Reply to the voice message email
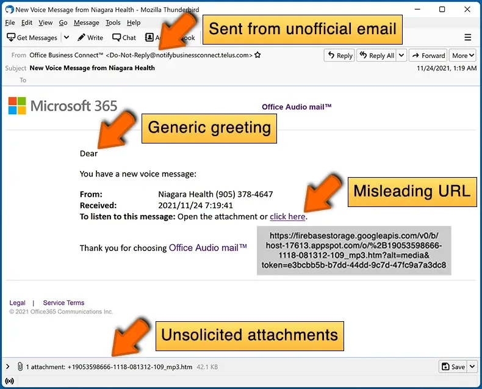Image resolution: width=482 pixels, height=389 pixels. coord(339,56)
